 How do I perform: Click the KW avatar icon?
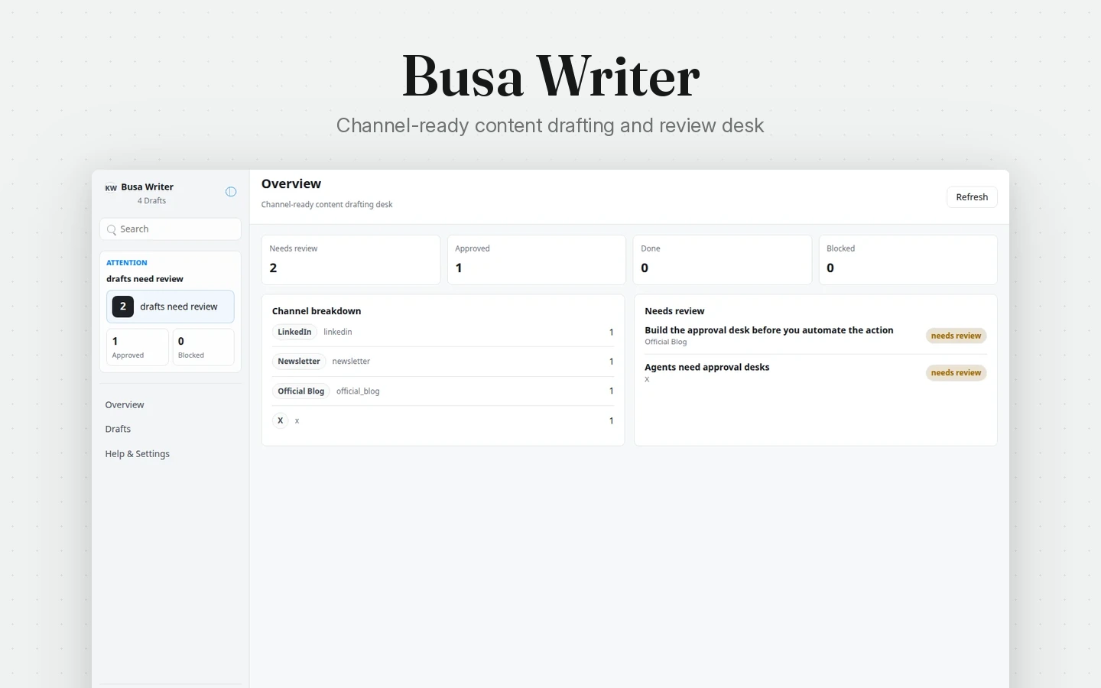click(111, 187)
